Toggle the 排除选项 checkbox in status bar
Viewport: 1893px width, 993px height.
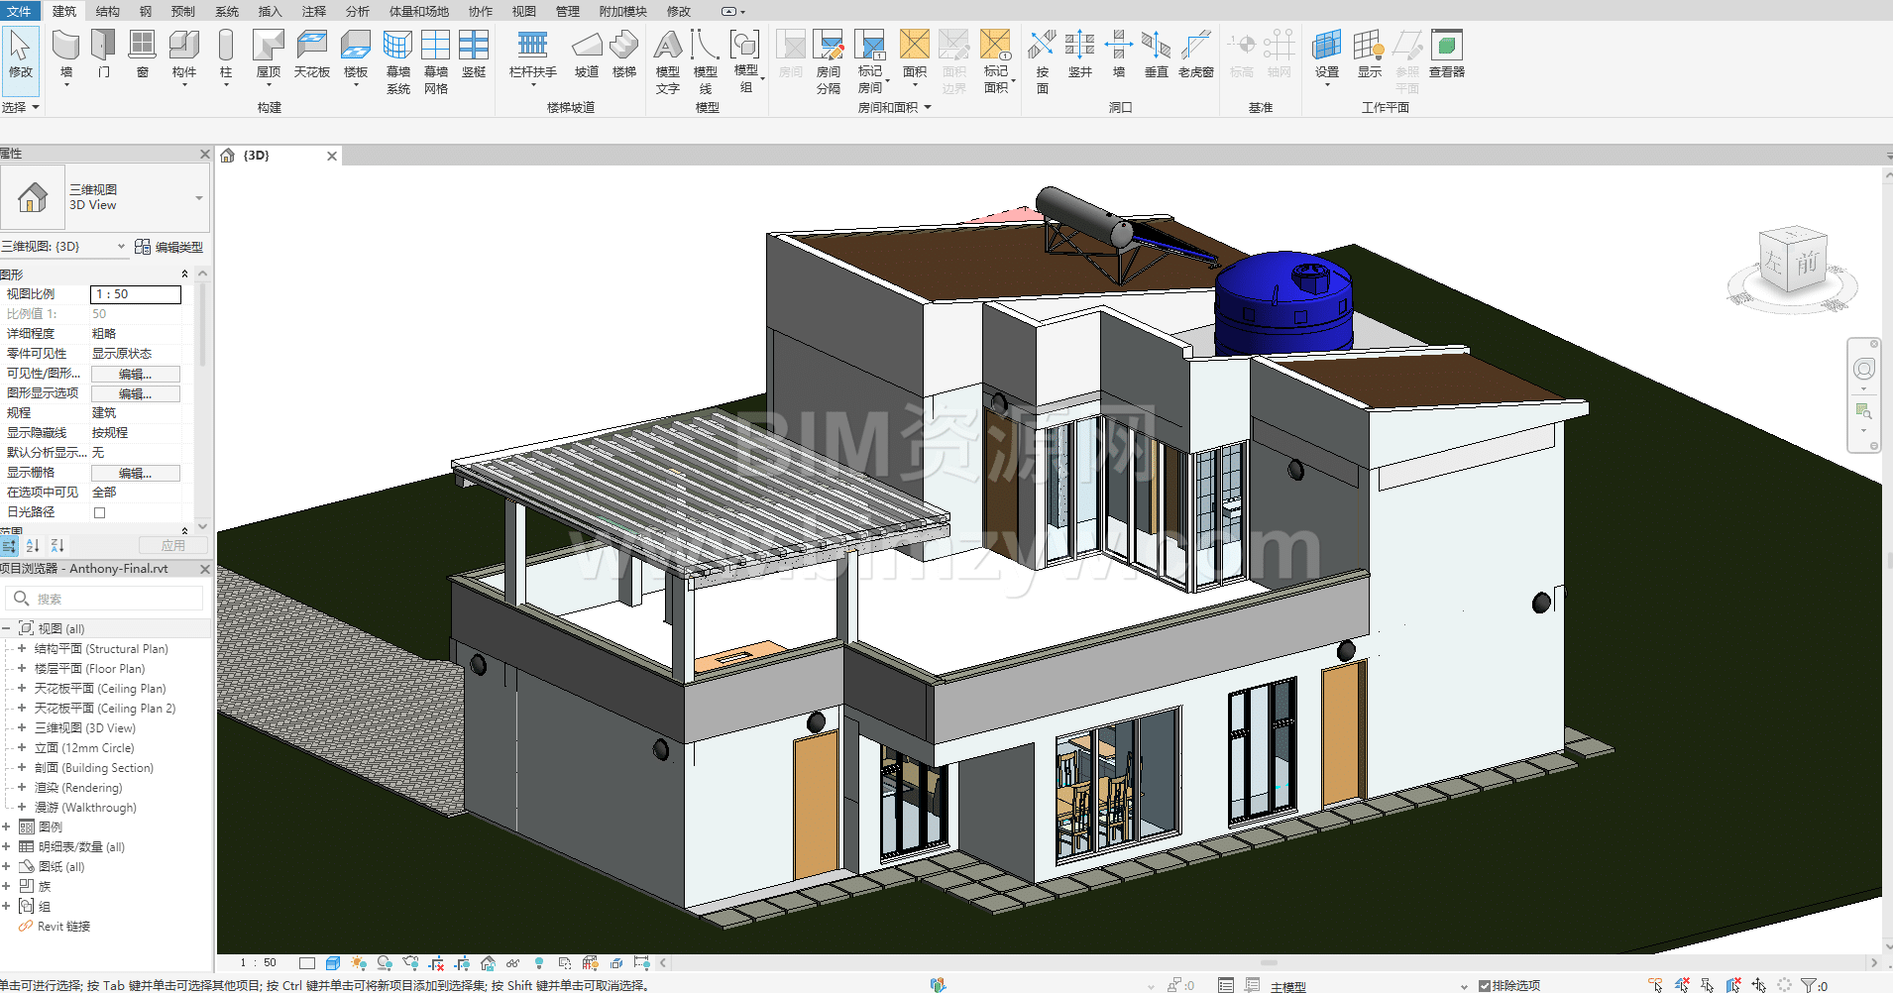click(1485, 985)
